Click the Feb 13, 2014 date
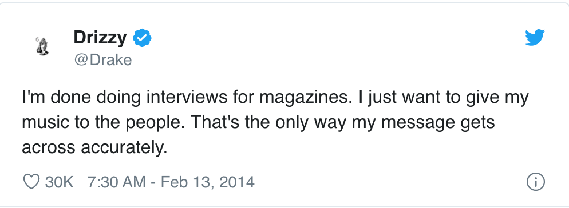The width and height of the screenshot is (569, 208). (208, 182)
